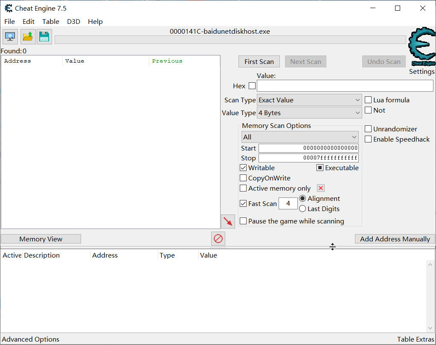This screenshot has width=436, height=345.
Task: Click the Description column header
Action: pos(56,255)
